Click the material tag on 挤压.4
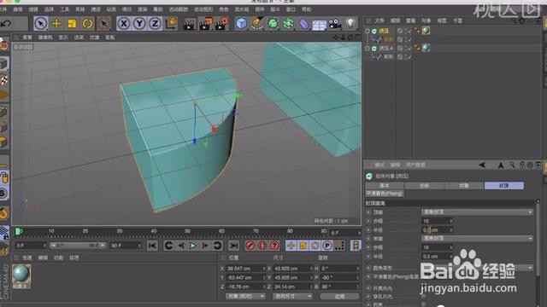Viewport: 547px width, 307px height. tap(426, 48)
